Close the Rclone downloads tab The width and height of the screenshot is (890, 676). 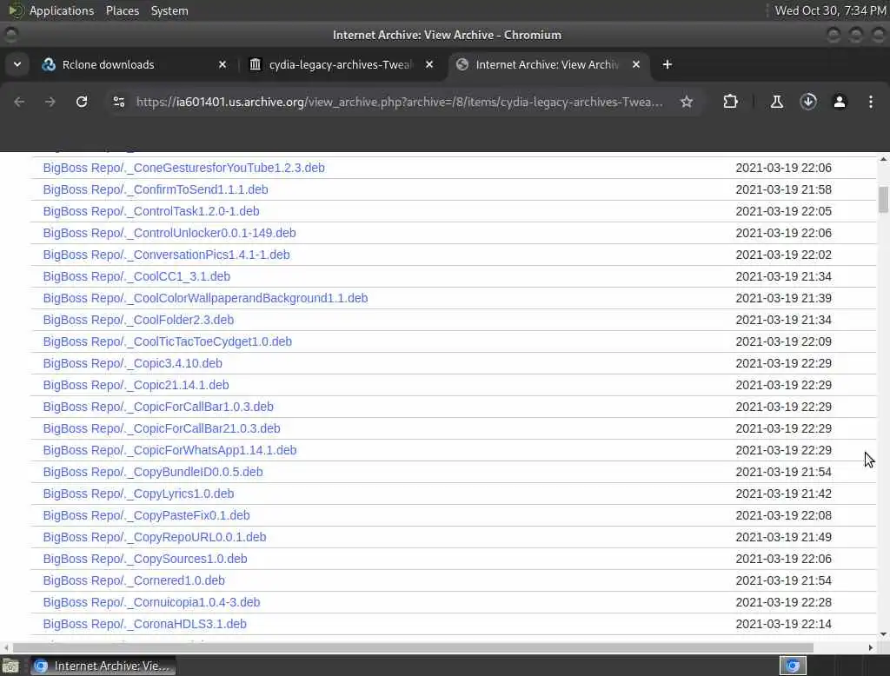point(222,64)
